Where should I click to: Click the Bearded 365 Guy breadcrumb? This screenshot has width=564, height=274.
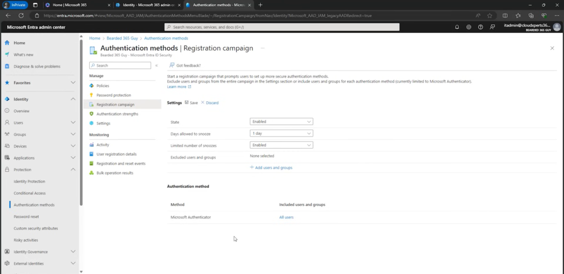(x=122, y=38)
